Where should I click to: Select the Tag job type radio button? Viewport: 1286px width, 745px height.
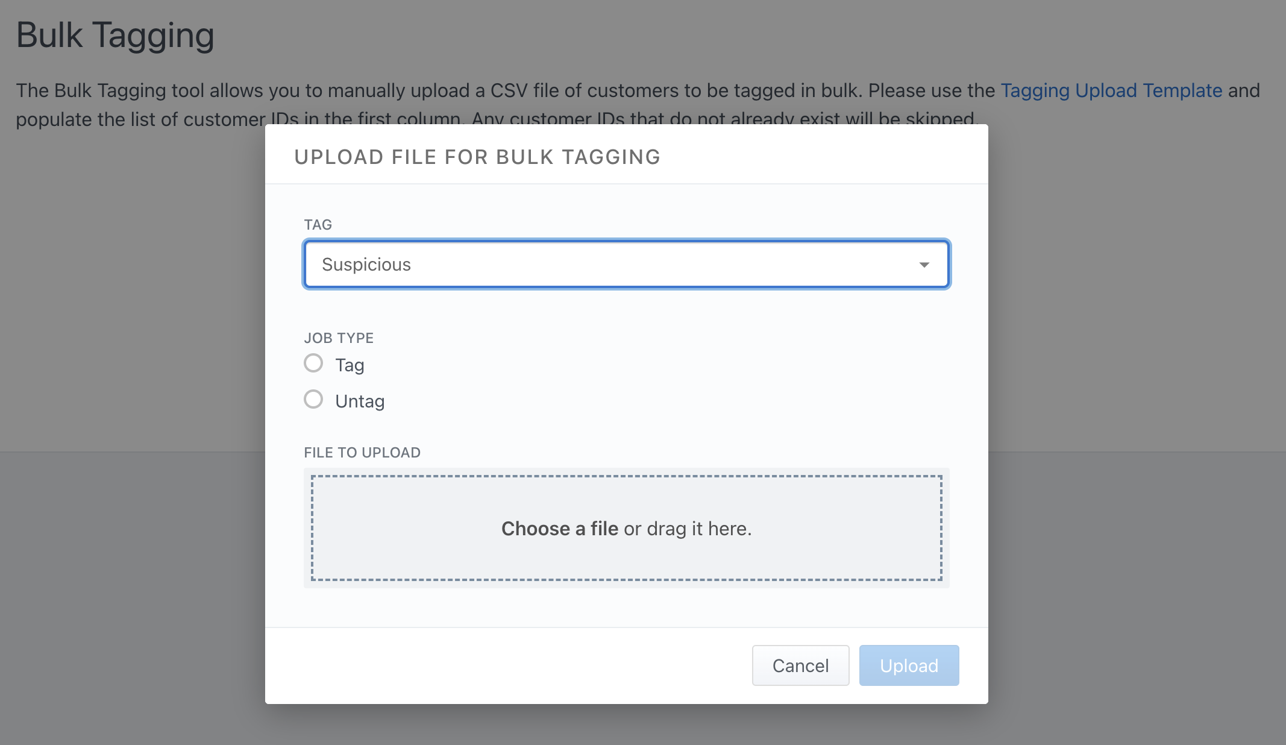313,363
